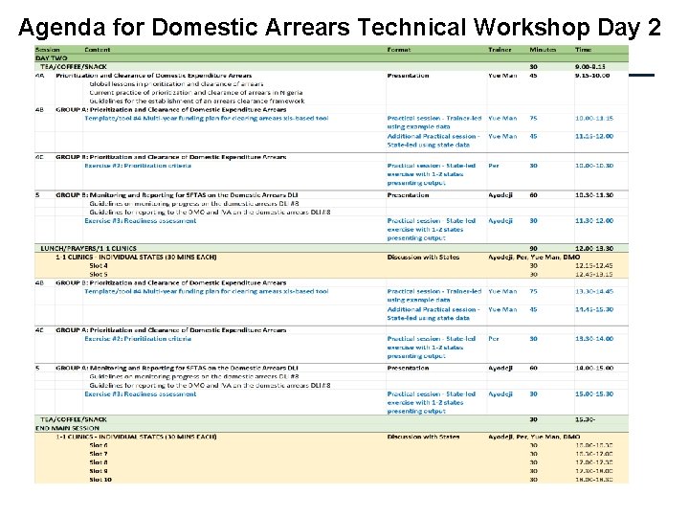
Task: Click the 'END MAIN SESSION' row label
Action: pyautogui.click(x=67, y=428)
